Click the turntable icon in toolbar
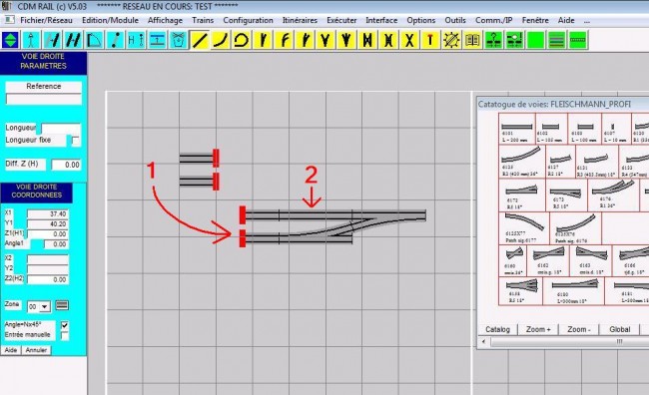 click(x=451, y=40)
